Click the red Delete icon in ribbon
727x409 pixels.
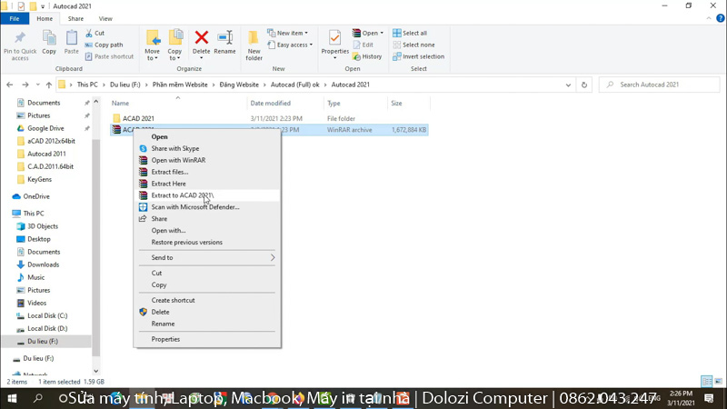coord(201,37)
